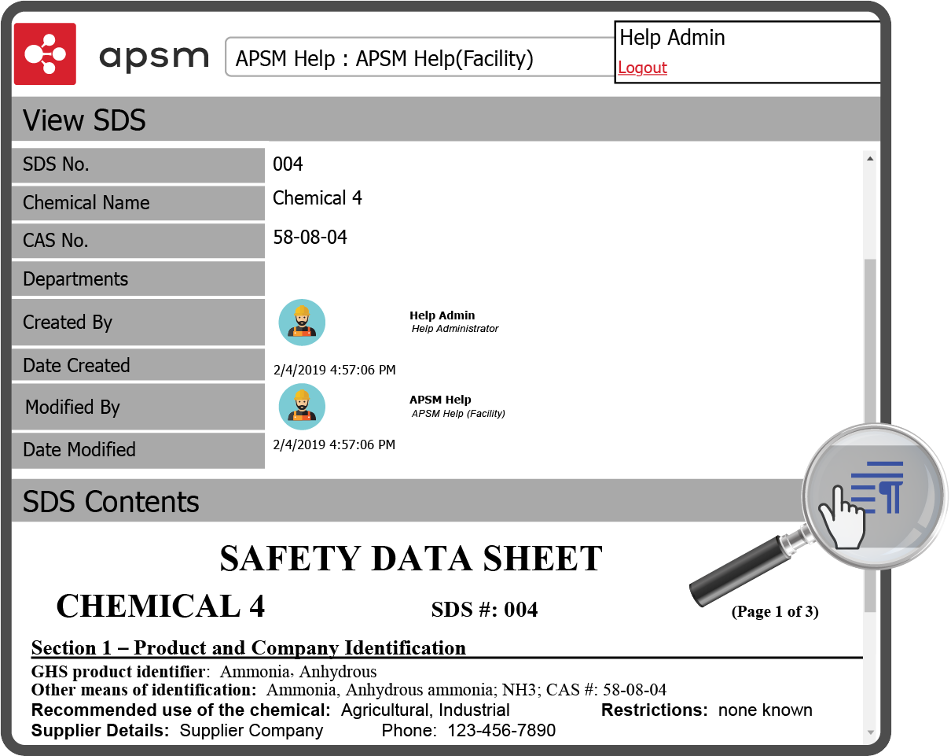Image resolution: width=951 pixels, height=756 pixels.
Task: Click the Supplier Company text
Action: pyautogui.click(x=252, y=731)
